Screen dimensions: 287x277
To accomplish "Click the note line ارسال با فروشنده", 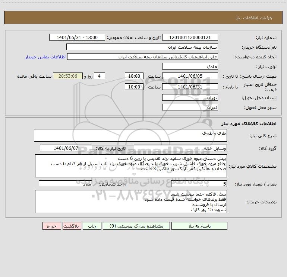I will coord(209,204).
